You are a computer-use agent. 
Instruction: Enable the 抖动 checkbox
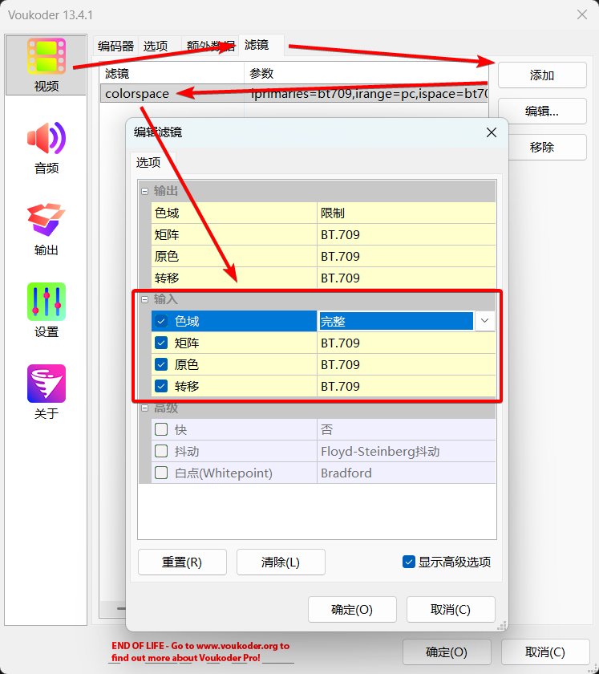pos(161,451)
